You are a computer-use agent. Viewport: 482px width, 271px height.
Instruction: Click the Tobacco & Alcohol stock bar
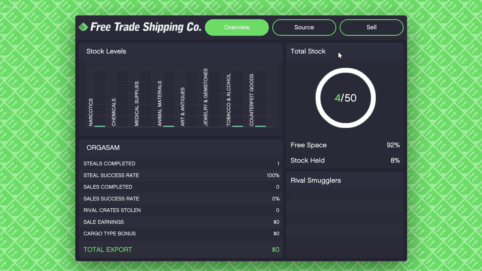pyautogui.click(x=237, y=126)
